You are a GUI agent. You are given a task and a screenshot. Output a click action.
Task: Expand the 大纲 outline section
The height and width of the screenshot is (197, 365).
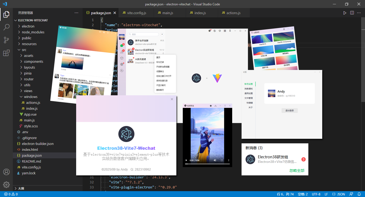(x=21, y=188)
